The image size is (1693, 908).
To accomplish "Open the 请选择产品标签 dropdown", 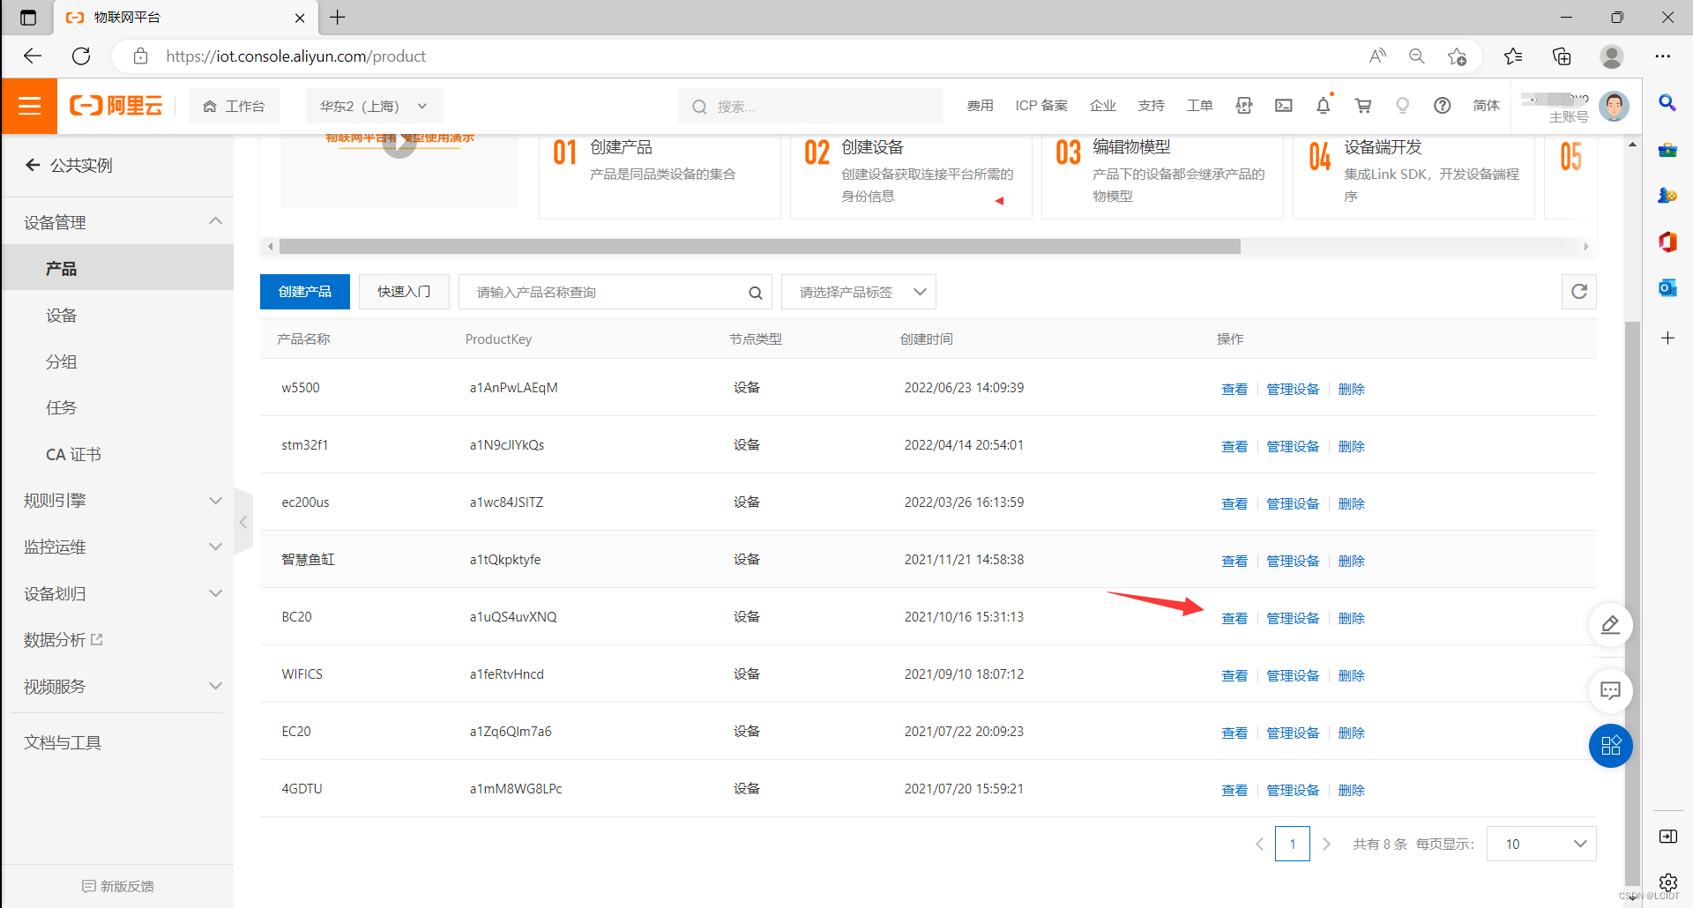I will click(x=858, y=292).
